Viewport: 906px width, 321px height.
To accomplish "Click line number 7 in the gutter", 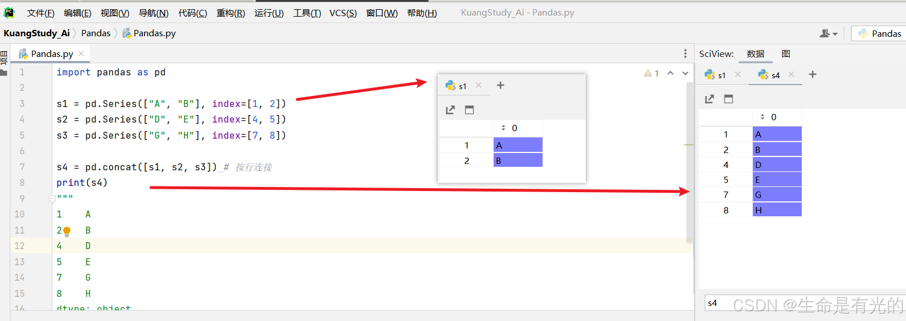I will tap(22, 167).
